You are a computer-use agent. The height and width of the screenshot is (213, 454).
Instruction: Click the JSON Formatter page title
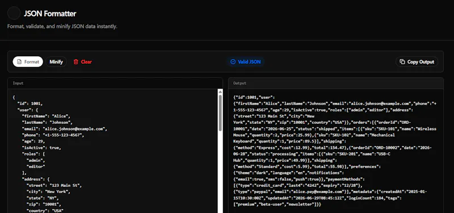tap(50, 13)
